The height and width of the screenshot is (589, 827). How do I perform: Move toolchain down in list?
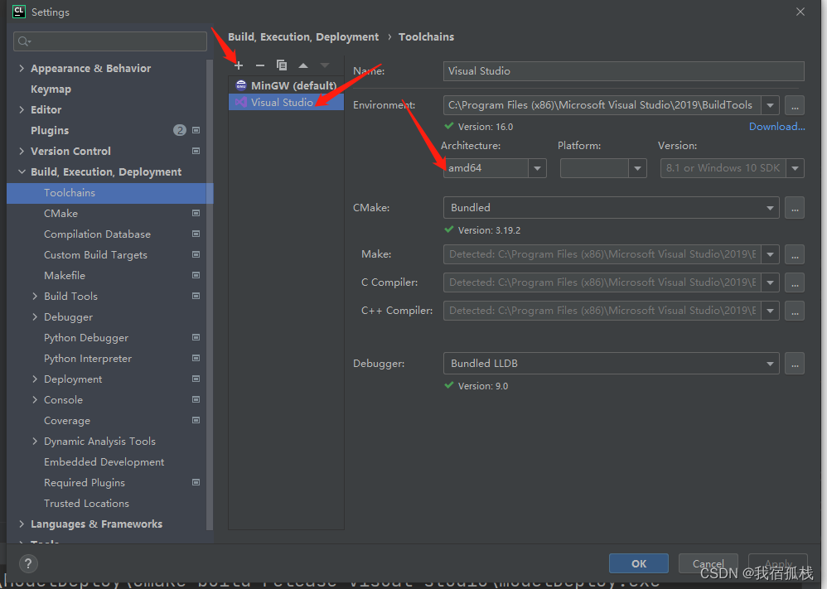[x=324, y=65]
